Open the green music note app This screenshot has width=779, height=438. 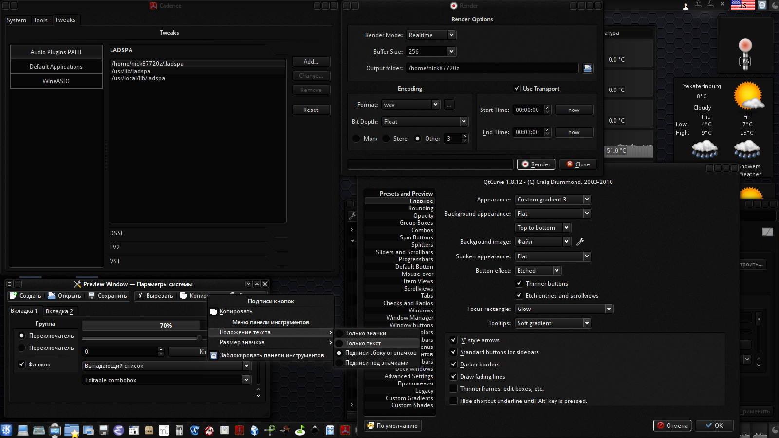pyautogui.click(x=300, y=430)
